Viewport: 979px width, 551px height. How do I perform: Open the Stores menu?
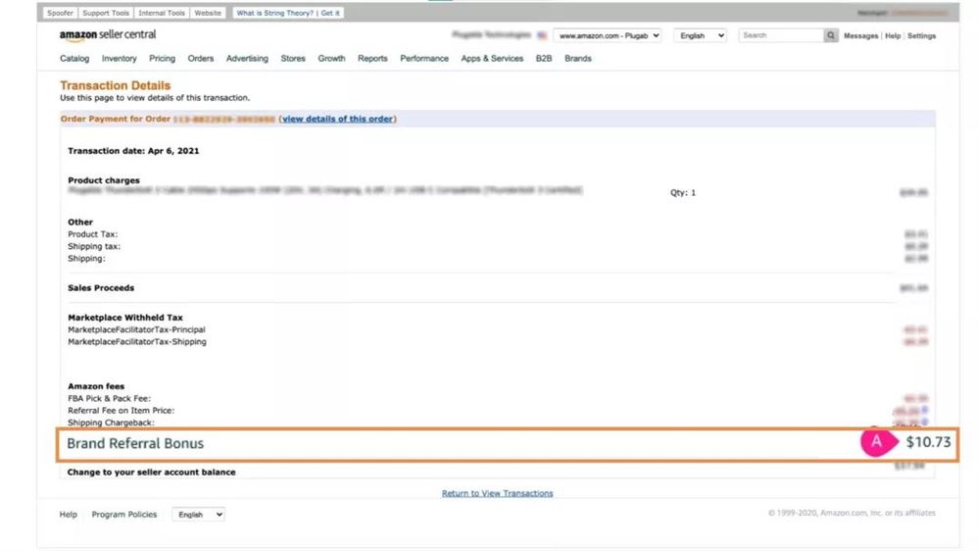click(293, 58)
